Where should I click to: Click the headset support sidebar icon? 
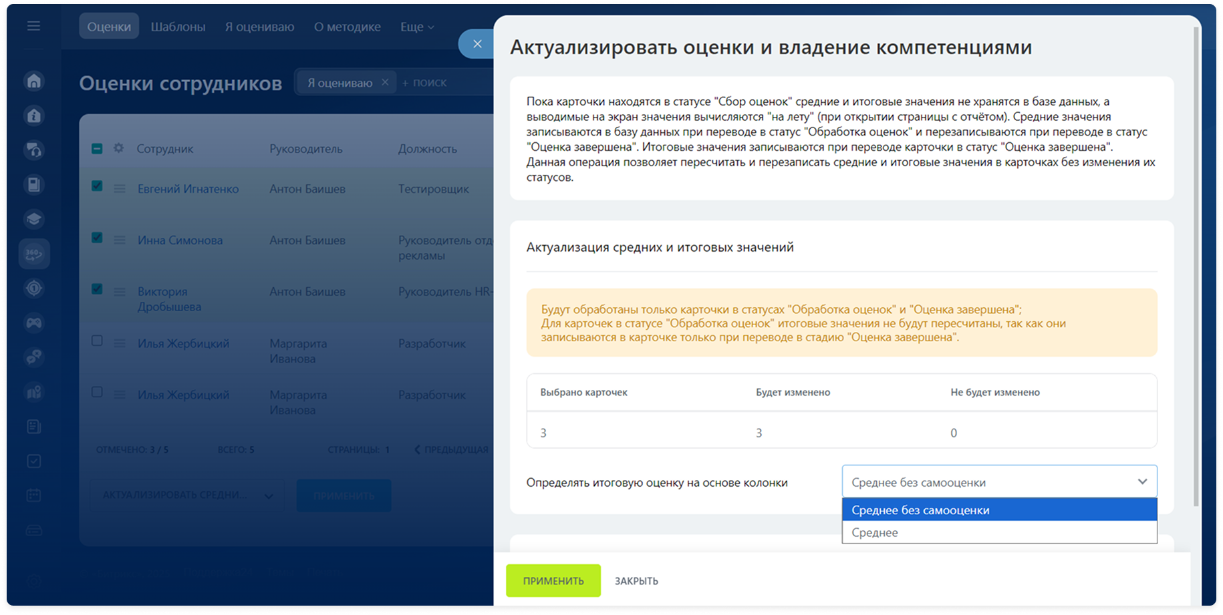click(34, 150)
